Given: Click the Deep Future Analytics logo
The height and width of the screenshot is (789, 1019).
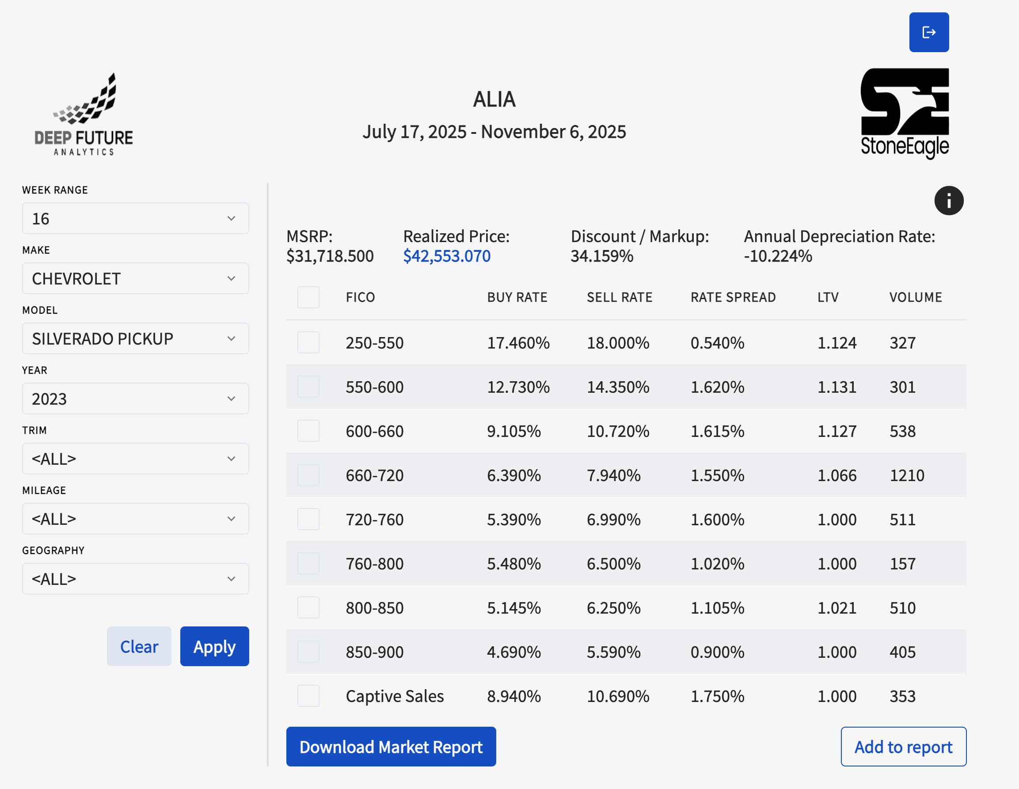Looking at the screenshot, I should pos(84,114).
